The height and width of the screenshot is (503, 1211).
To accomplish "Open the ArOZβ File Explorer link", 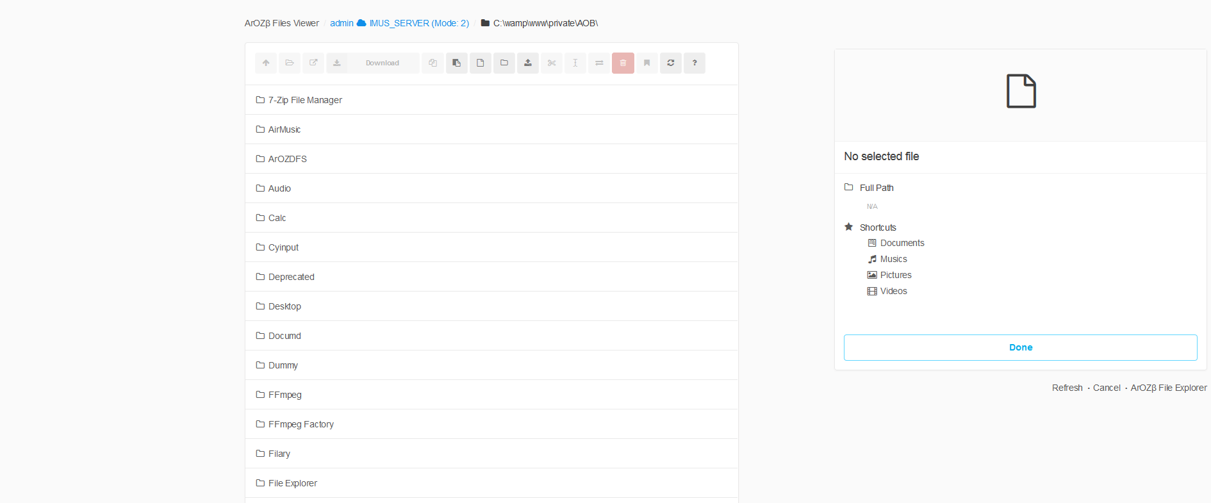I will (x=1169, y=388).
